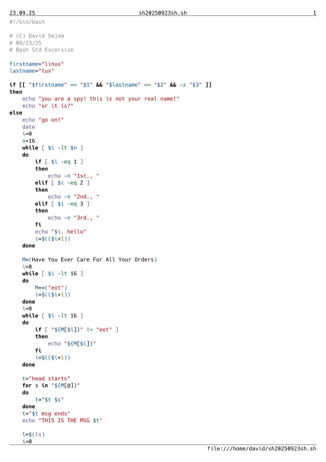The height and width of the screenshot is (462, 326).
Task: Click the firstname="linux" assignment
Action: tap(37, 64)
